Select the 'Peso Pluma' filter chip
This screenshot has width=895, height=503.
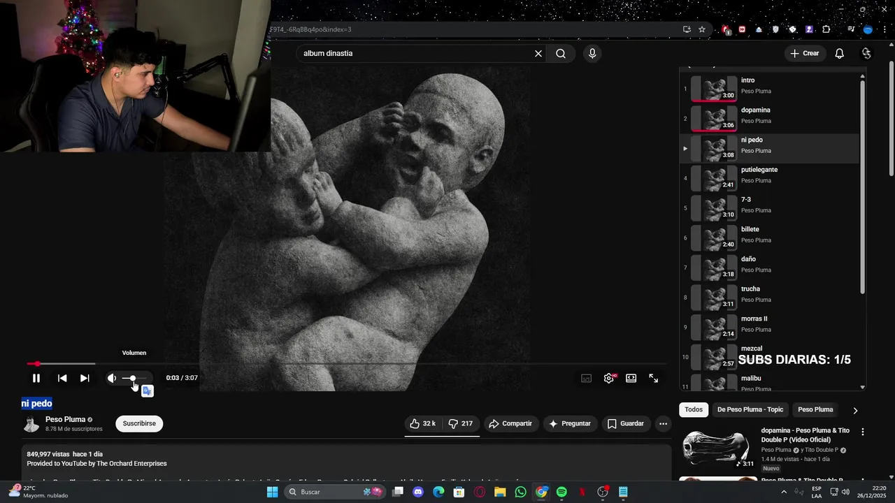coord(815,409)
